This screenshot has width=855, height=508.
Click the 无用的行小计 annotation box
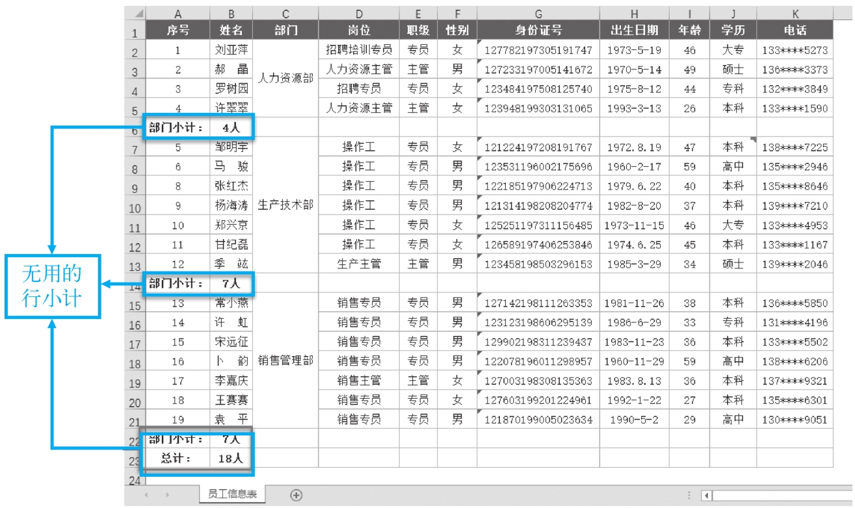(x=53, y=287)
